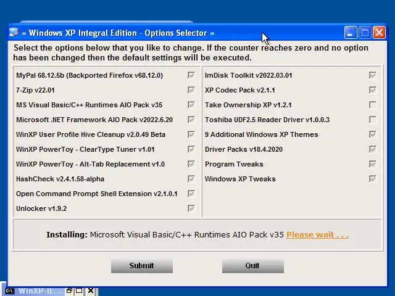
Task: Toggle Open Command Prompt Shell Extension checkbox
Action: click(191, 194)
